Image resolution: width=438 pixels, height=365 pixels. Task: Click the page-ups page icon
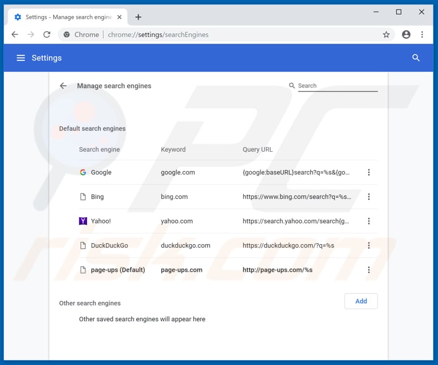83,270
